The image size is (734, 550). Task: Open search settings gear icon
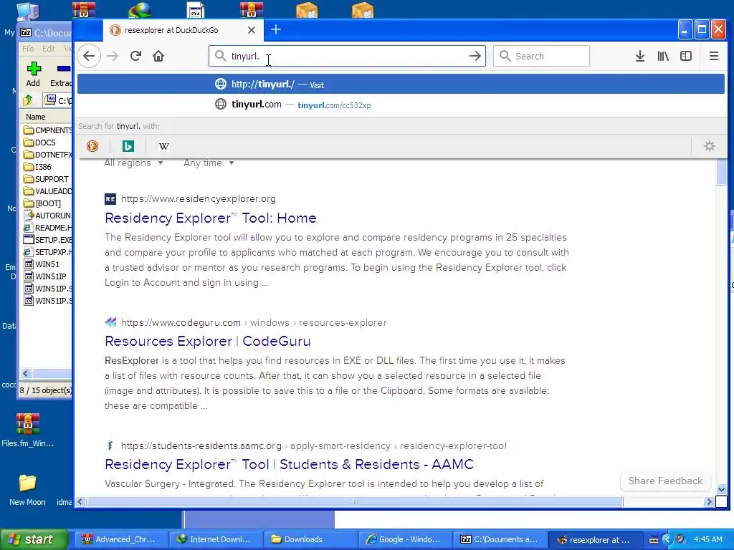pos(709,146)
